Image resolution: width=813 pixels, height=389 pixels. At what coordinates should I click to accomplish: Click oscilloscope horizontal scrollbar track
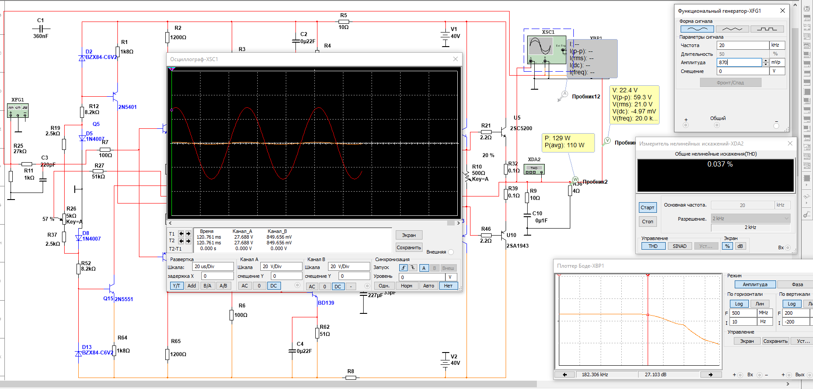click(x=314, y=223)
